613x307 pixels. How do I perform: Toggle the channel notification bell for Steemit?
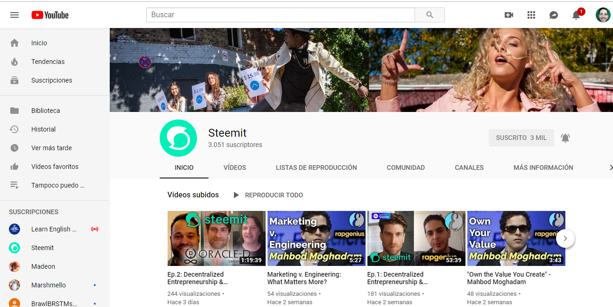coord(565,138)
